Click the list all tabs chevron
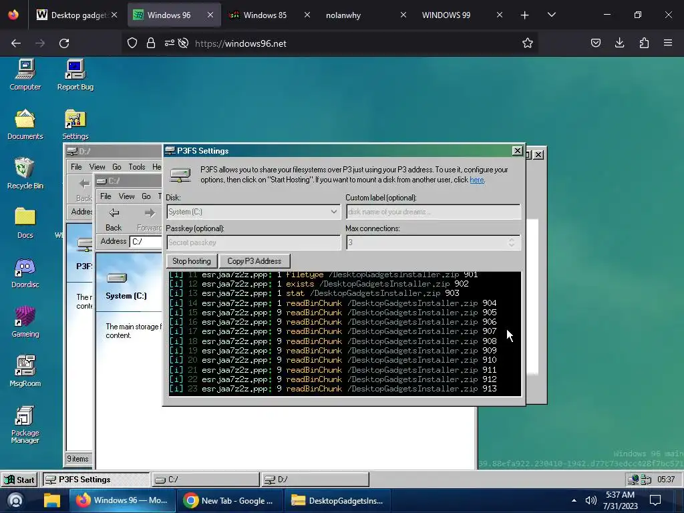 tap(551, 15)
